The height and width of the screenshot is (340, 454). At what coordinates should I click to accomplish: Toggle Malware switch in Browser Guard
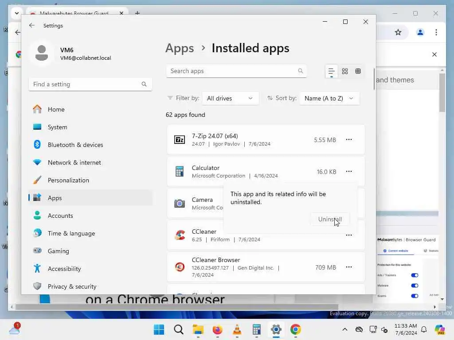[x=415, y=286]
